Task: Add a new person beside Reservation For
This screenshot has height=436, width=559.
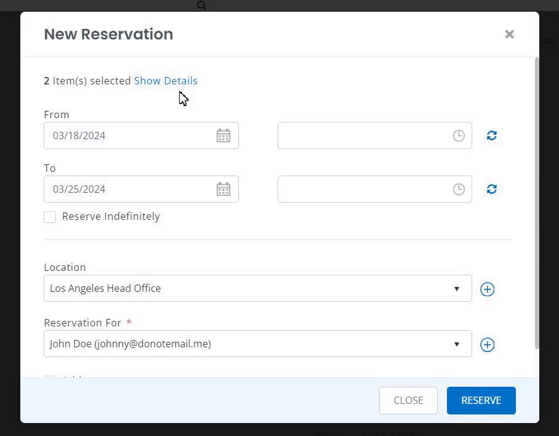Action: (x=488, y=345)
